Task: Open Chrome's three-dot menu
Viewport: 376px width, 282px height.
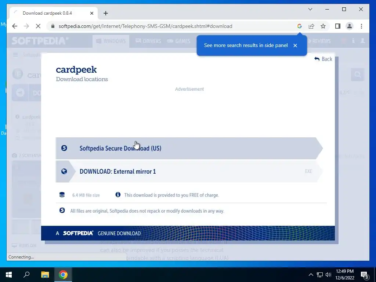Action: coord(361,26)
